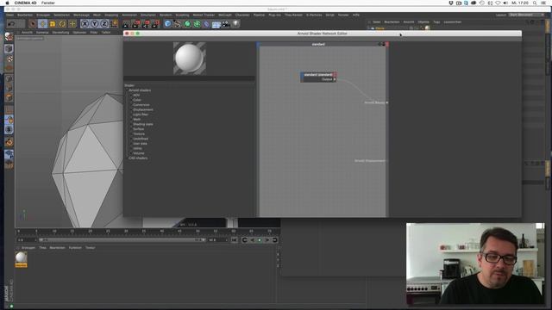Add a light object from toolbar
Viewport: 552px width, 310px height.
click(x=235, y=24)
